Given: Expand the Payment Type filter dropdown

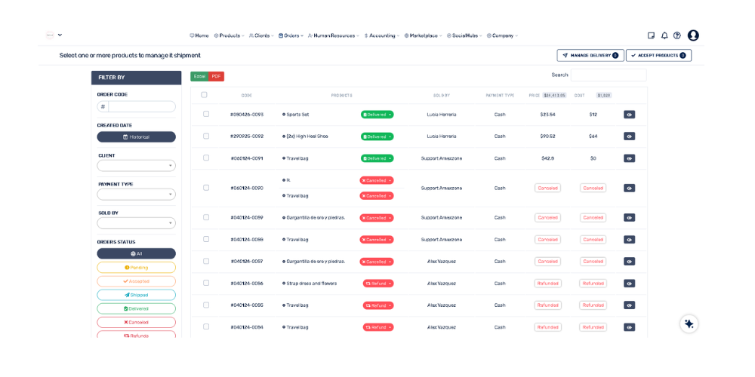Looking at the screenshot, I should (136, 195).
